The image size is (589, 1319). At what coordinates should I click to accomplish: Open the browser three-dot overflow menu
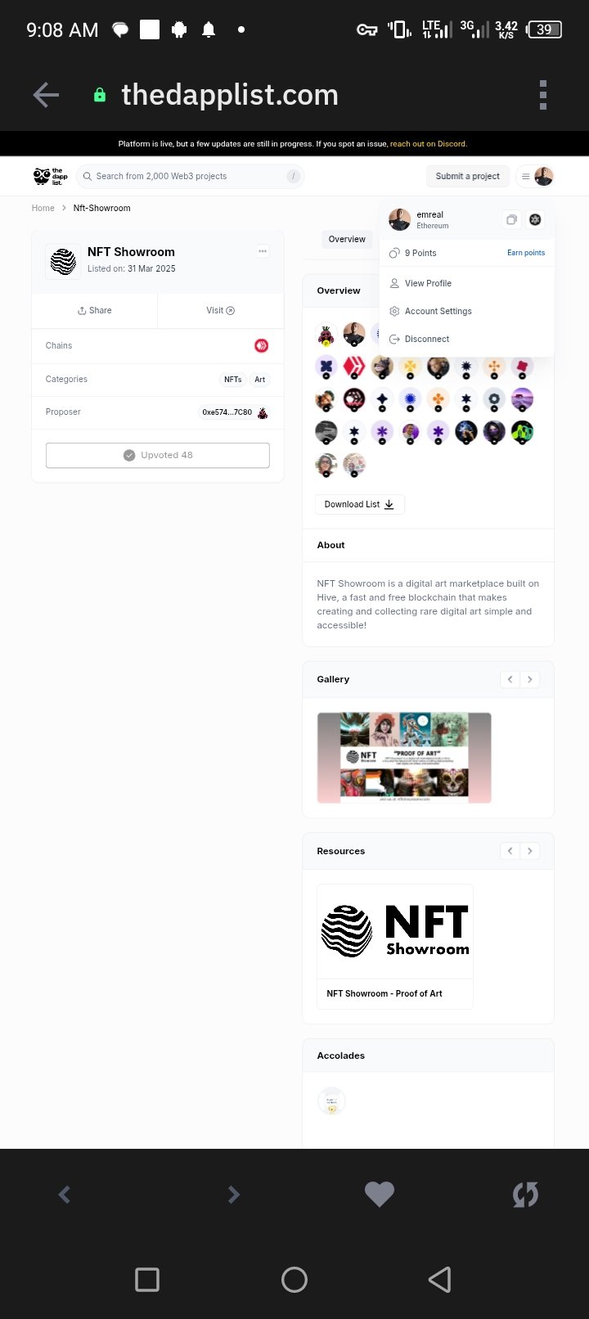pyautogui.click(x=542, y=95)
